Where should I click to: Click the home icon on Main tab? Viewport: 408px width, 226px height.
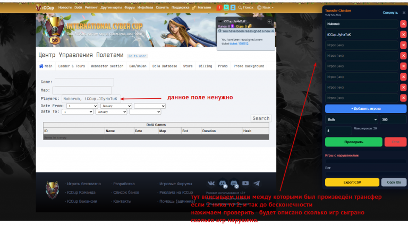point(41,66)
